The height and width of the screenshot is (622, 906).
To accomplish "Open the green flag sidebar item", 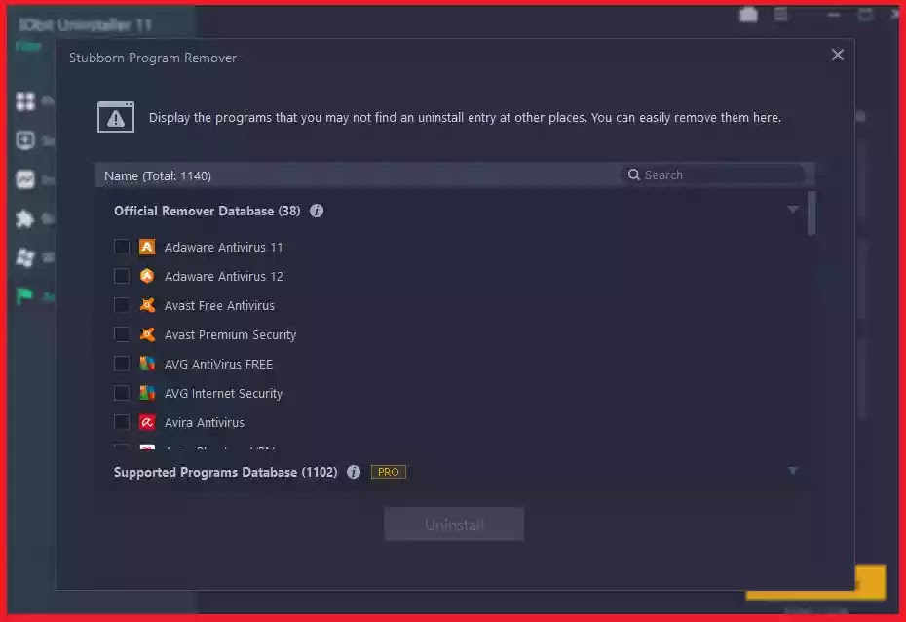I will (x=24, y=296).
